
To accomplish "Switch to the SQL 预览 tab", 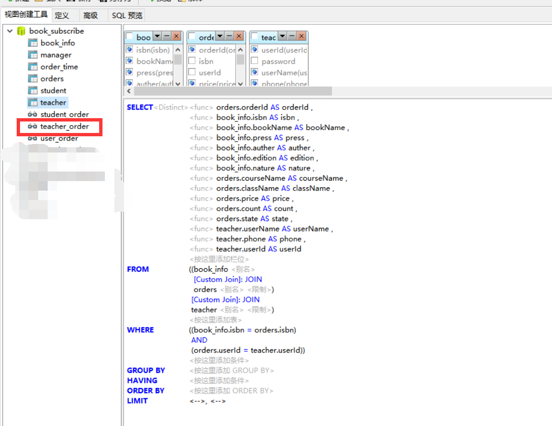I will [x=127, y=15].
